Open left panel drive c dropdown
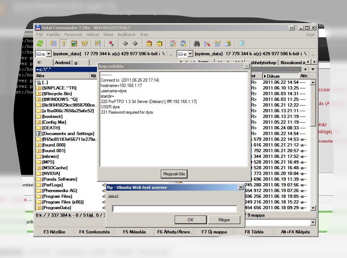 pos(49,54)
